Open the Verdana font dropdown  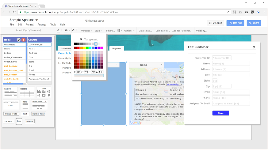pyautogui.click(x=86, y=31)
